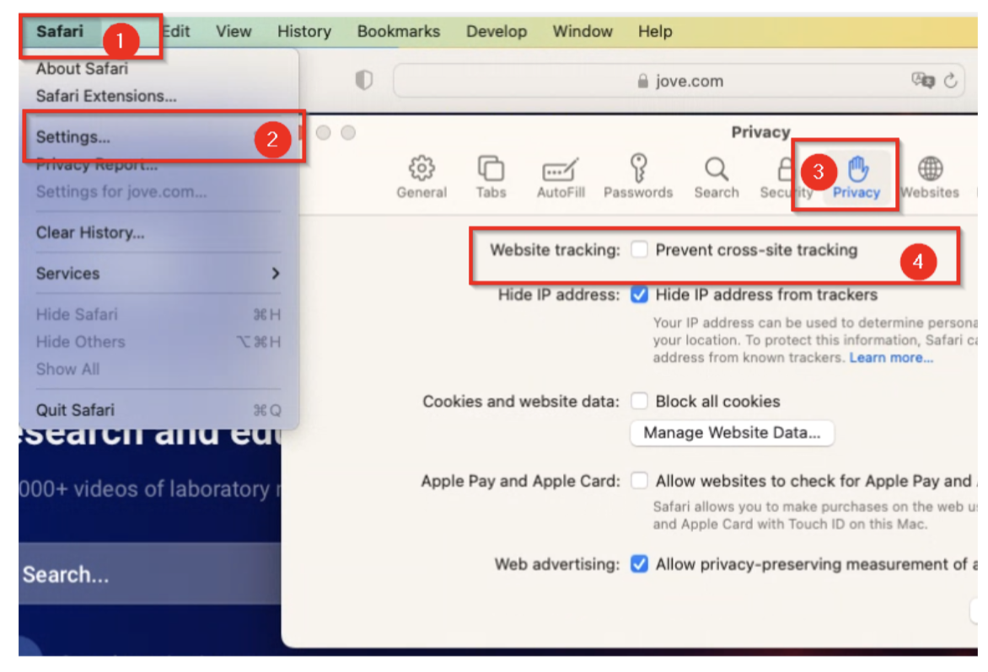This screenshot has height=672, width=988.
Task: Check the Block all cookies box
Action: [639, 401]
